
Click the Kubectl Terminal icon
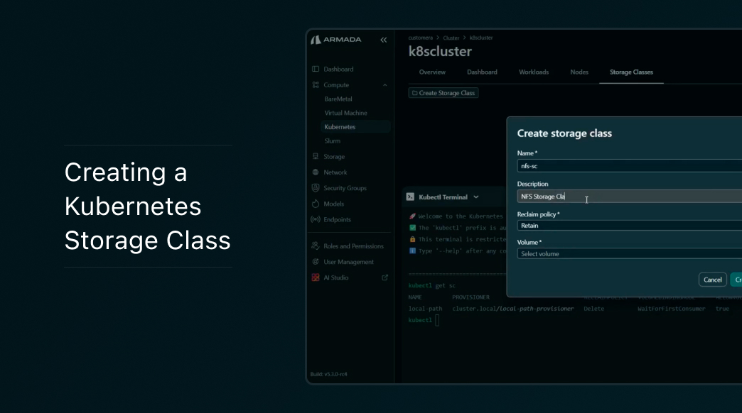pos(410,197)
